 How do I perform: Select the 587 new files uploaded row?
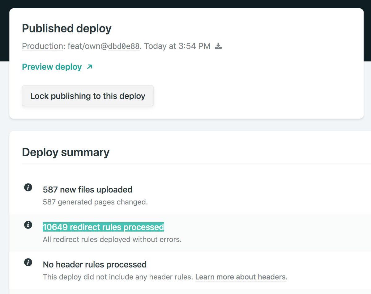click(87, 189)
